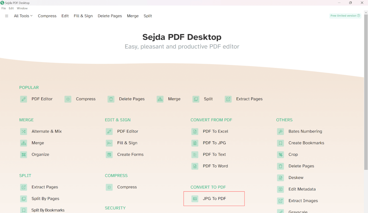The image size is (368, 213).
Task: Click the vertical scrollbar thumb
Action: click(x=366, y=92)
